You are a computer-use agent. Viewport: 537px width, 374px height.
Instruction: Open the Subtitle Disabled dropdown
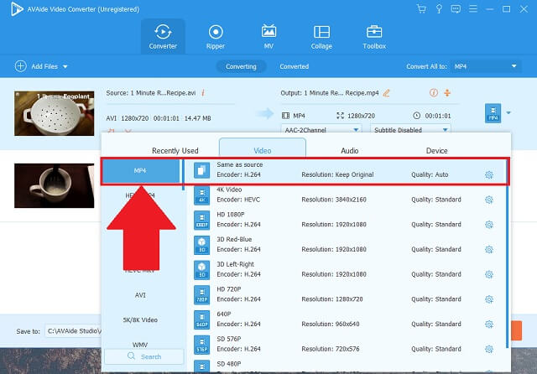coord(410,129)
